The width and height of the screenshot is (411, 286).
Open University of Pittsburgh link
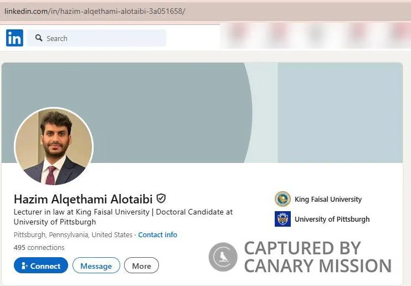click(x=332, y=219)
